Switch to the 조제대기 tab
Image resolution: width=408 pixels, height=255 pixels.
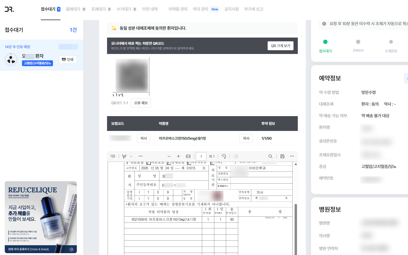(101, 9)
